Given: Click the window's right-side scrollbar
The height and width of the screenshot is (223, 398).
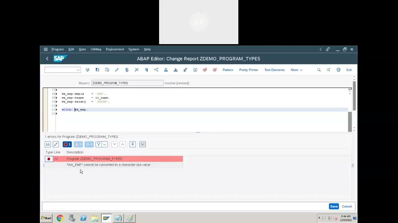Looking at the screenshot, I should pos(354,96).
